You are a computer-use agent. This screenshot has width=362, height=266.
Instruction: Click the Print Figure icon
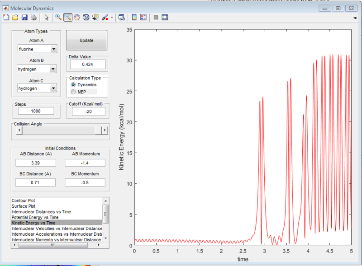(x=33, y=18)
